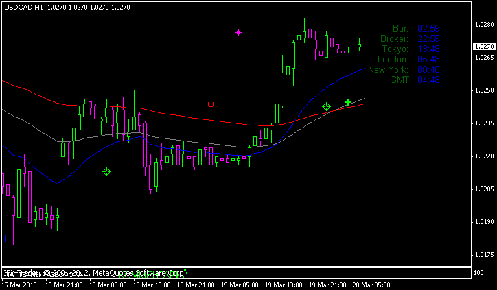The width and height of the screenshot is (497, 290).
Task: Click the current price label 1.0270
Action: (x=484, y=47)
